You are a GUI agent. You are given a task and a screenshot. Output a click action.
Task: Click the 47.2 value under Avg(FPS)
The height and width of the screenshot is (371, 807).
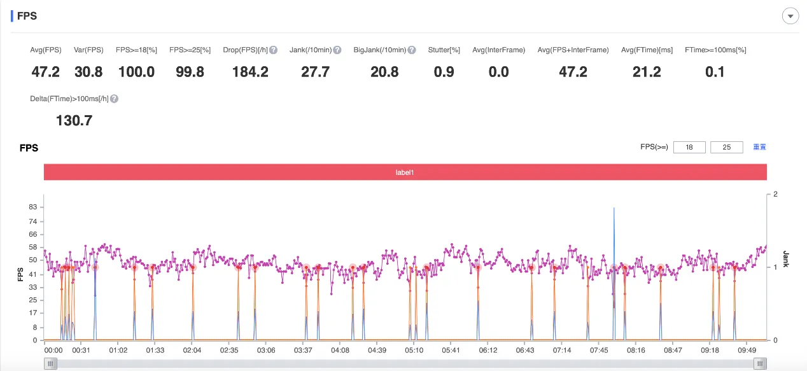coord(46,72)
